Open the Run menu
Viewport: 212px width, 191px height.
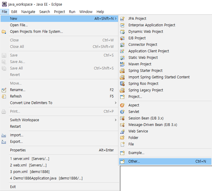(x=72, y=12)
